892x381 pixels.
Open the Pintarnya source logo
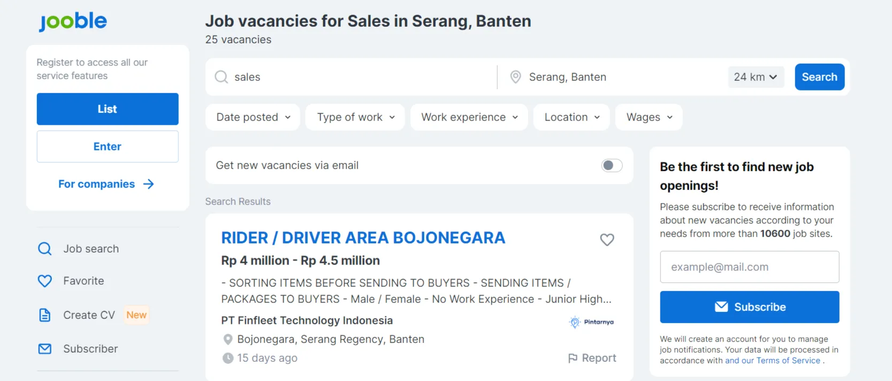(592, 322)
